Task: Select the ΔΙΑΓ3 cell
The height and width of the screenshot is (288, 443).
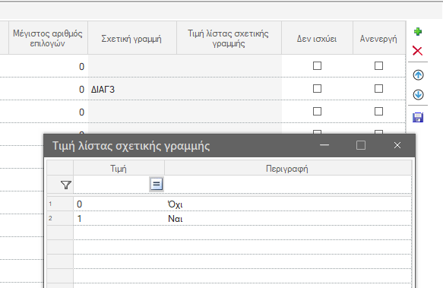Action: click(x=132, y=90)
